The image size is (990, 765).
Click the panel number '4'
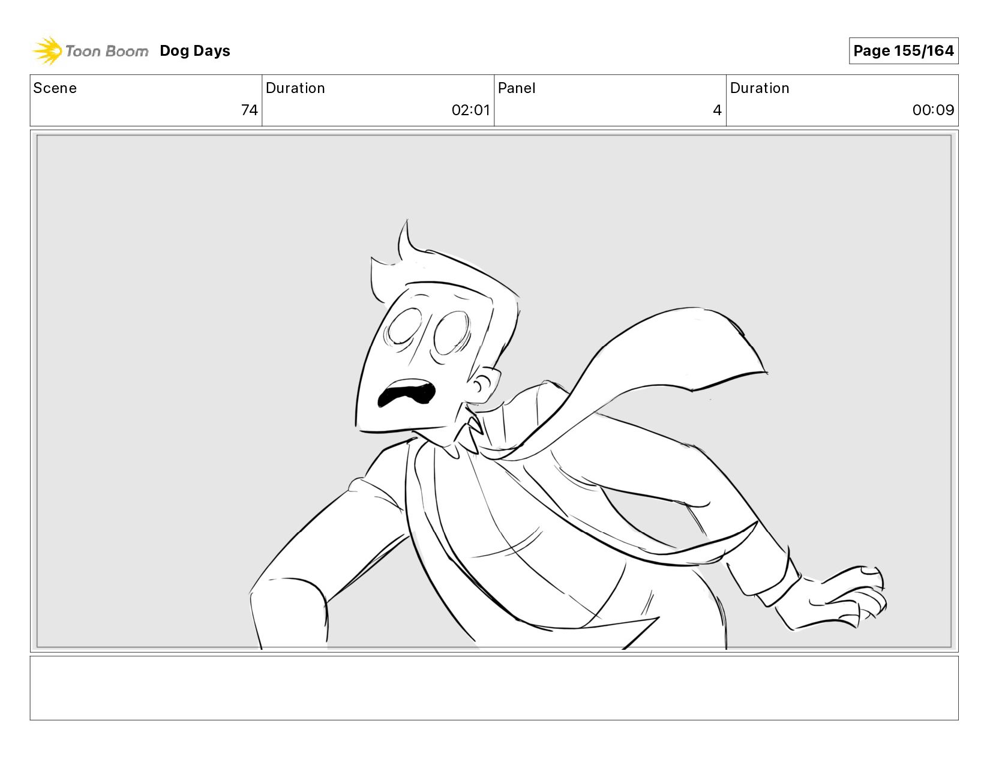click(717, 110)
